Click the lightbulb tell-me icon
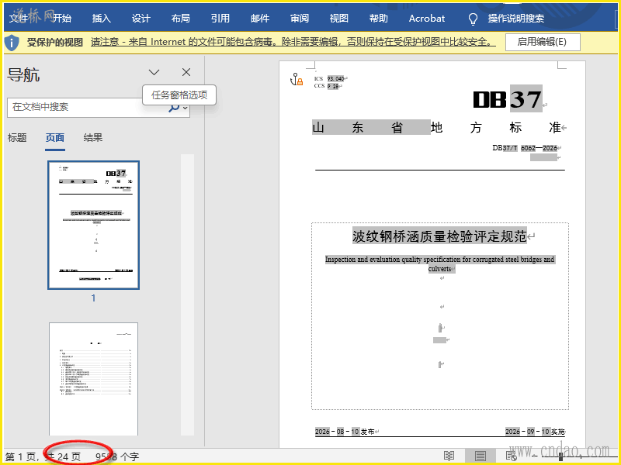Image resolution: width=621 pixels, height=465 pixels. point(473,19)
